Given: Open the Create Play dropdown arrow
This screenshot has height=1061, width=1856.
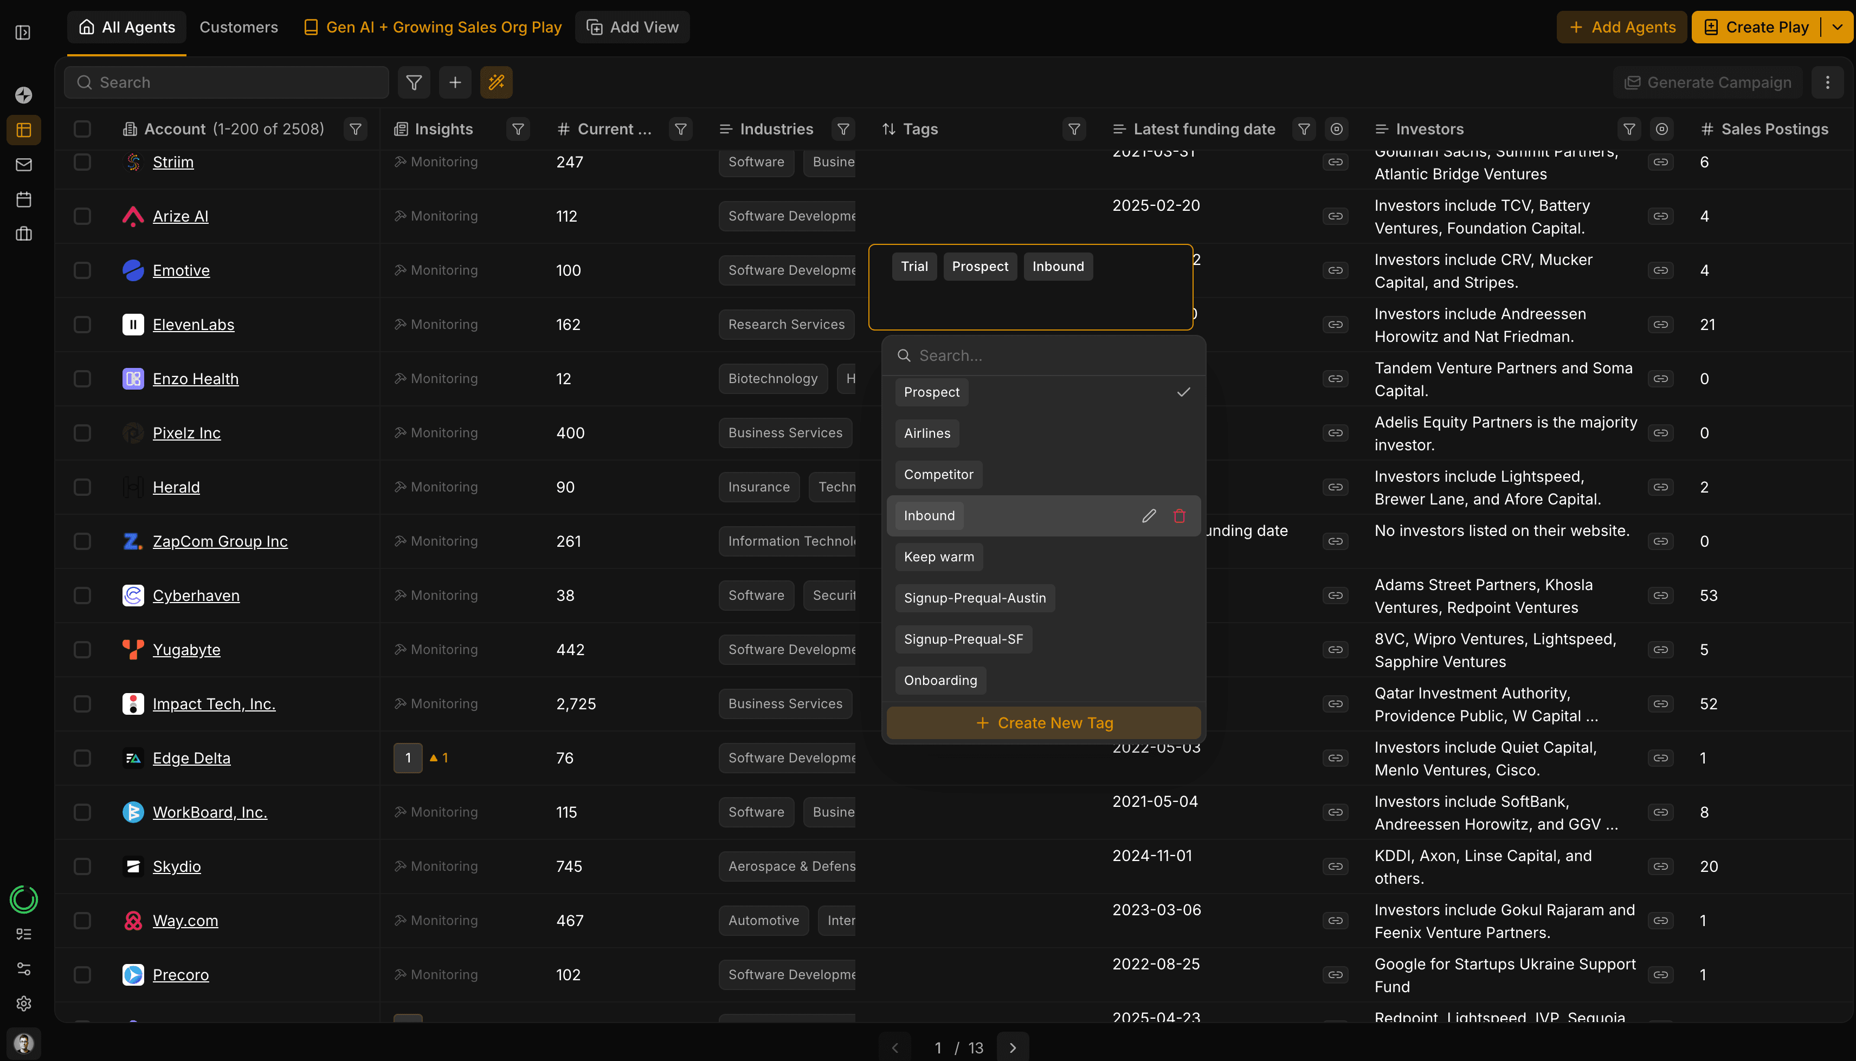Looking at the screenshot, I should tap(1837, 27).
